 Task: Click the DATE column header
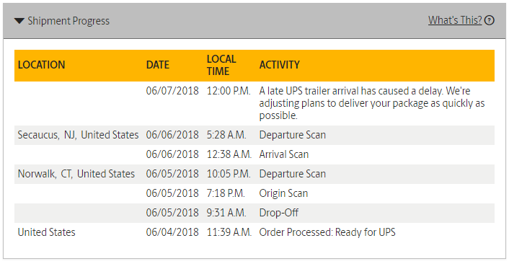coord(157,65)
